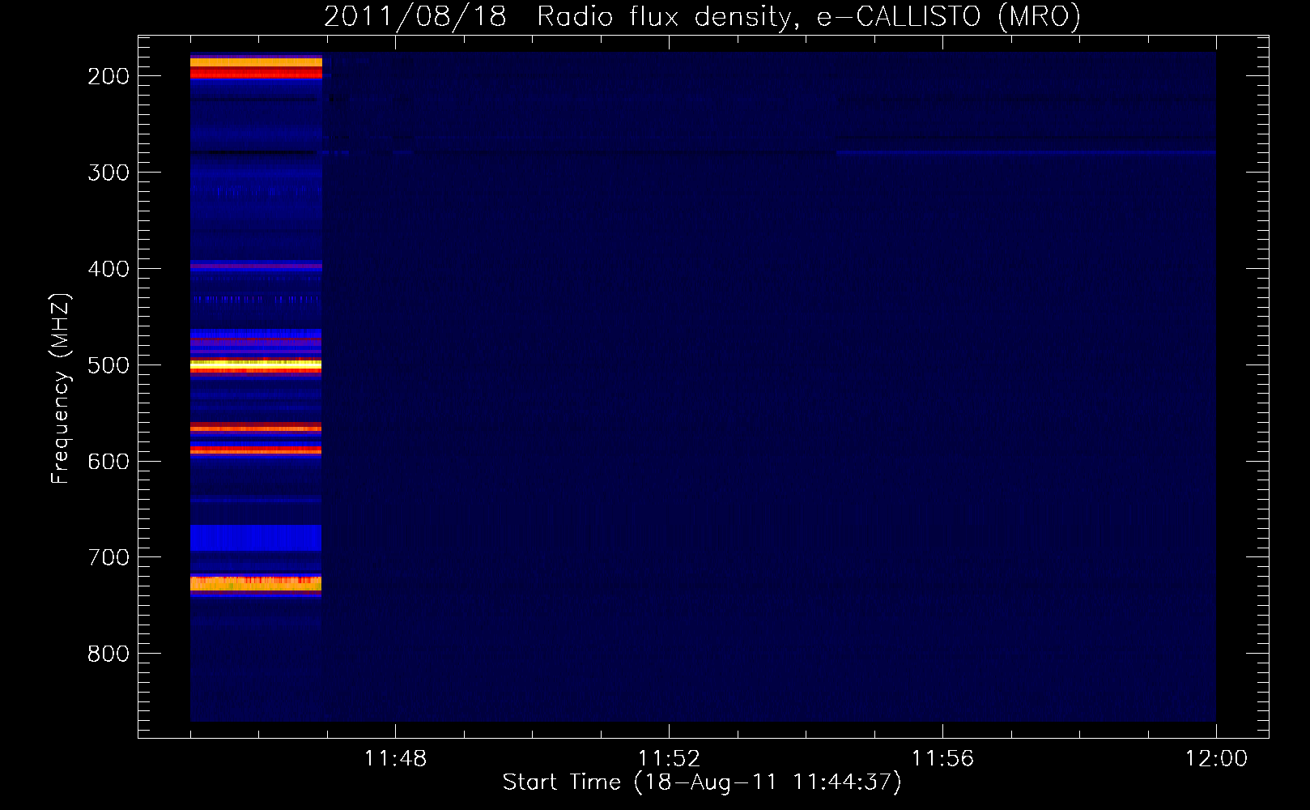Click the '400' frequency tick label
The image size is (1310, 810).
[x=108, y=269]
